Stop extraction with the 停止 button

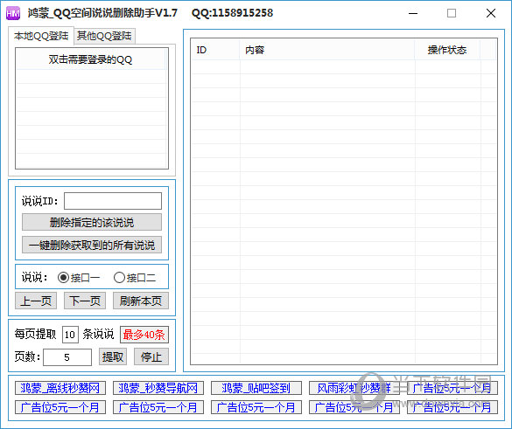pyautogui.click(x=151, y=356)
